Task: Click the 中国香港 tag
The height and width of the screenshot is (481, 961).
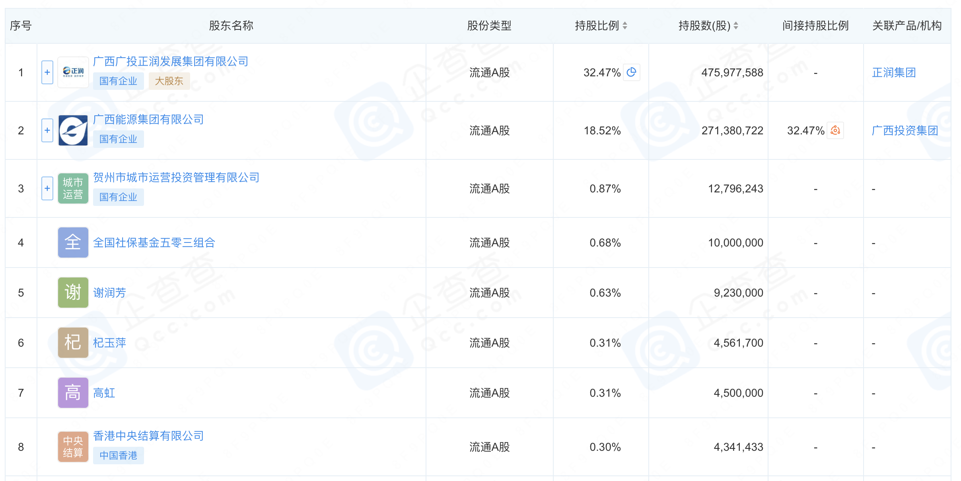Action: tap(118, 455)
